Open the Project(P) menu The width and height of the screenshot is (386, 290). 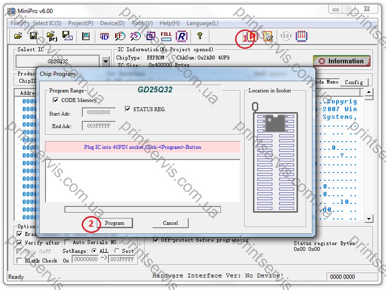(x=80, y=23)
